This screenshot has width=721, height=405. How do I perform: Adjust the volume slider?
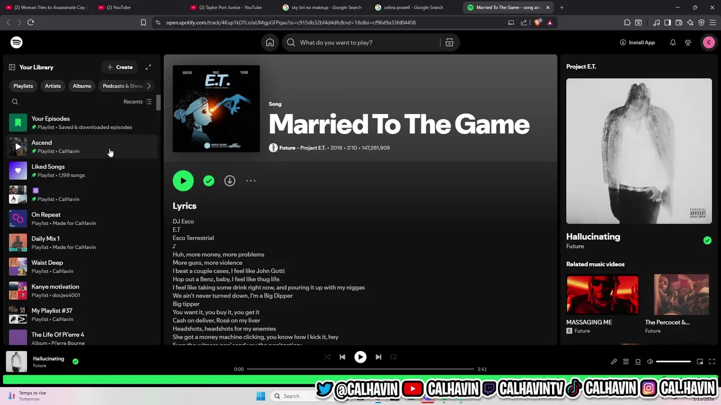674,362
